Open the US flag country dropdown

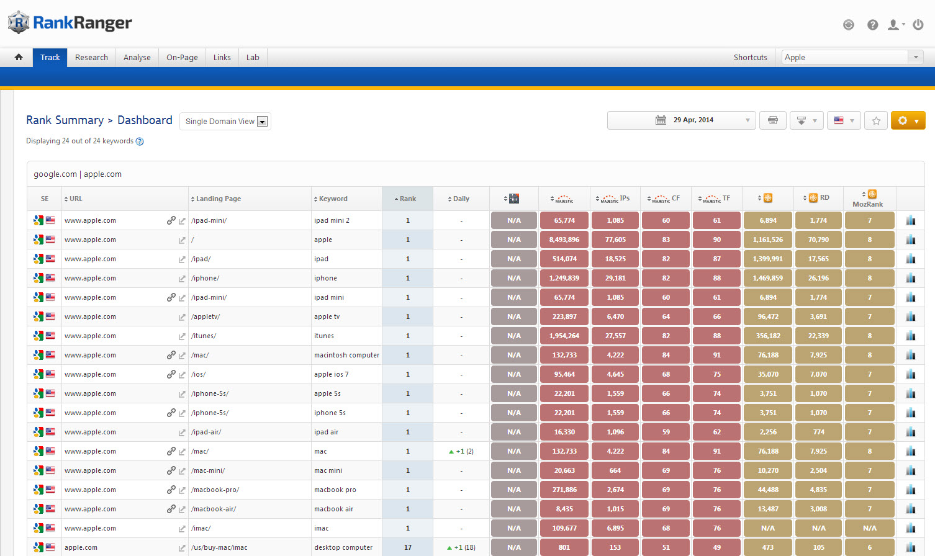click(844, 120)
